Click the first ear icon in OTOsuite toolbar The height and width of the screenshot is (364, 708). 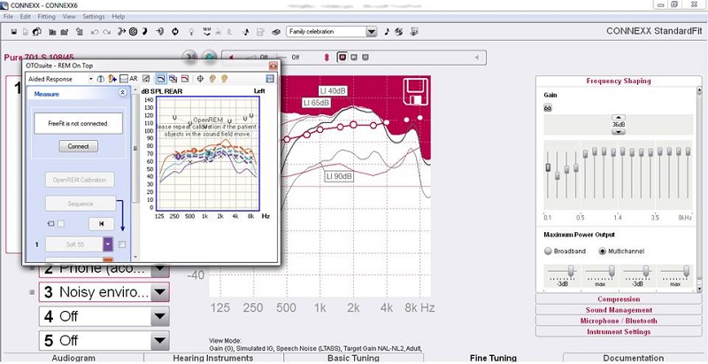coord(212,79)
